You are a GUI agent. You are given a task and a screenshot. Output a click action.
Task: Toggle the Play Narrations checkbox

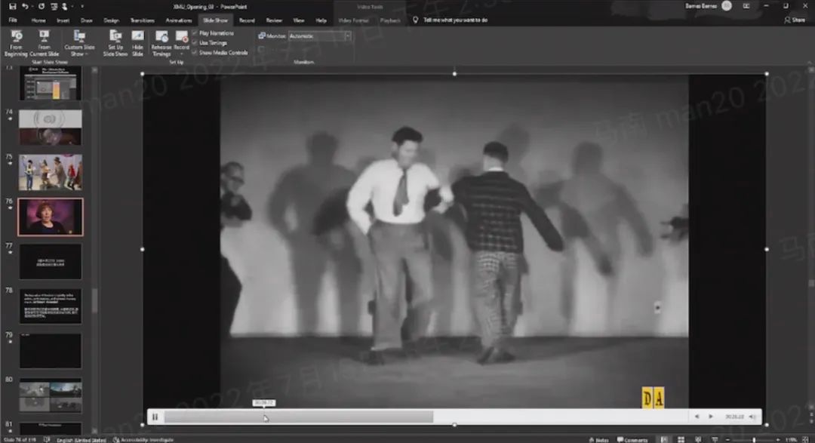coord(195,33)
